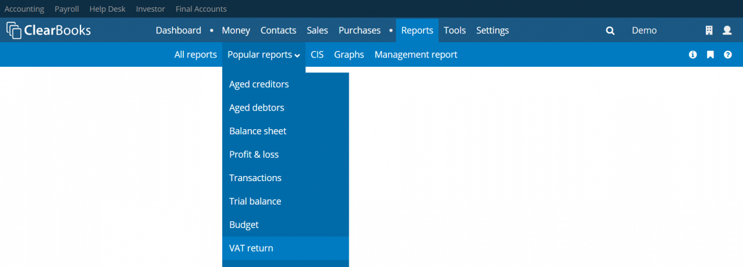Open the user profile icon
The image size is (743, 267).
coord(728,30)
